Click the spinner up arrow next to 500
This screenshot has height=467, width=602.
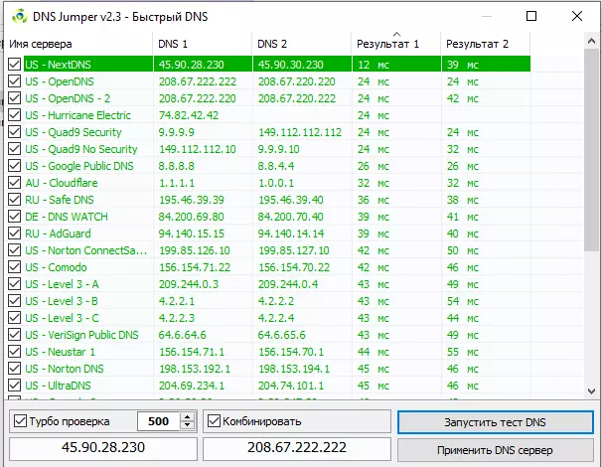[189, 417]
